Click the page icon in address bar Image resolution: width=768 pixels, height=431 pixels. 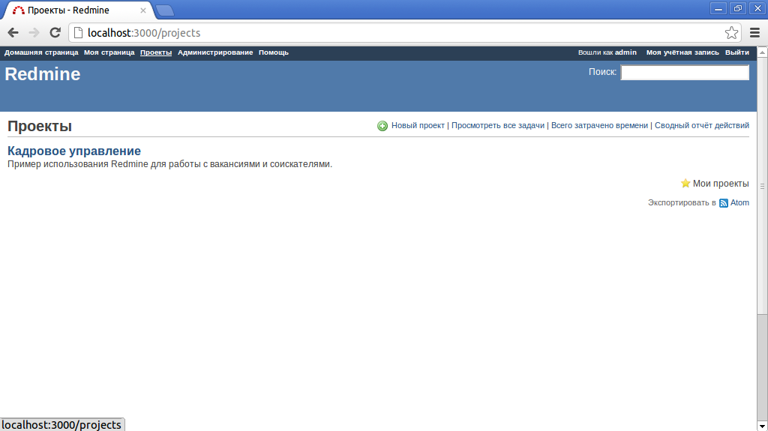point(78,33)
